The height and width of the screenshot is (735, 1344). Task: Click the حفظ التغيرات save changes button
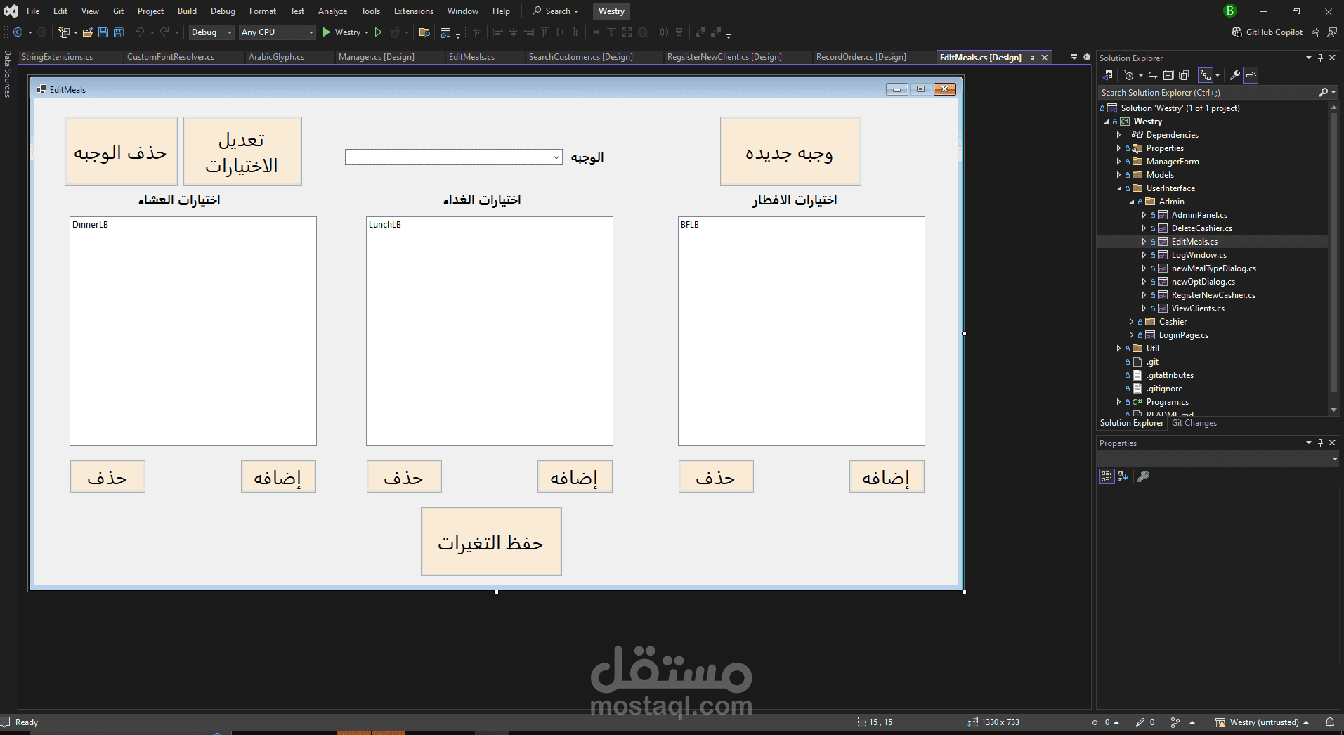[x=491, y=542]
